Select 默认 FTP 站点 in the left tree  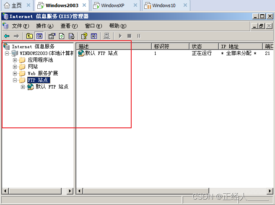click(52, 87)
